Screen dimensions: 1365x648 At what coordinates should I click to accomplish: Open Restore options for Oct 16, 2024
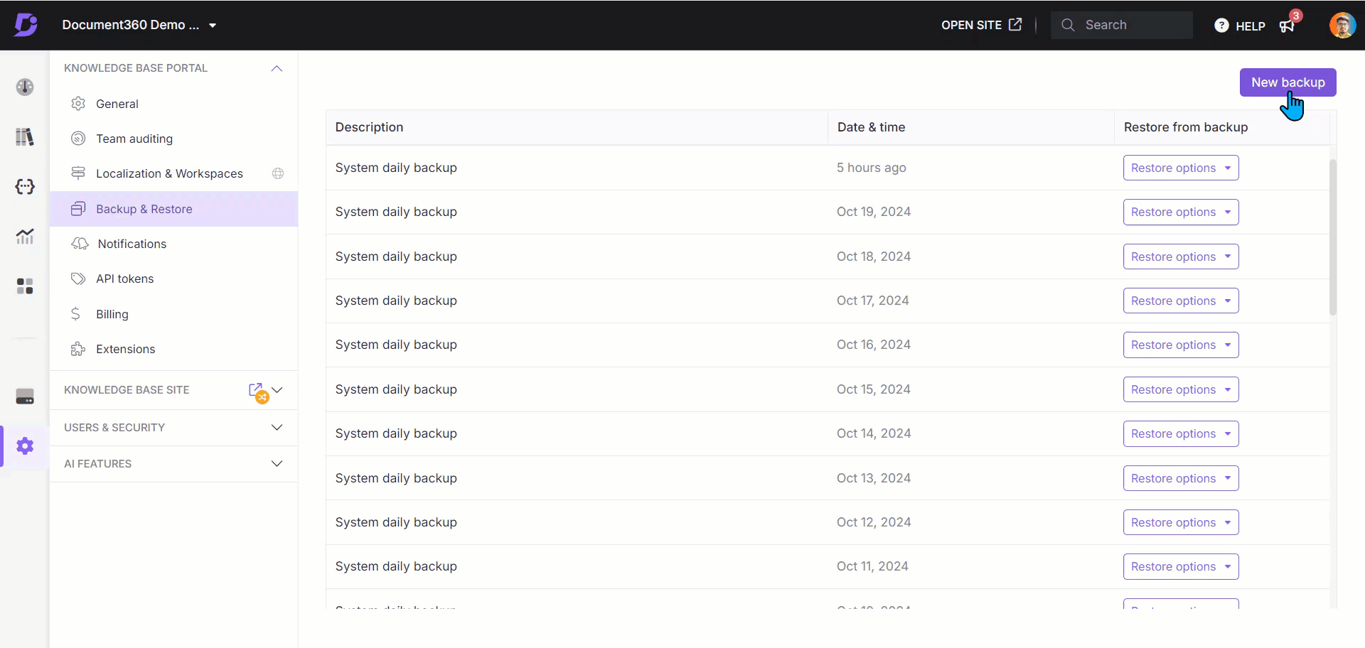1181,345
